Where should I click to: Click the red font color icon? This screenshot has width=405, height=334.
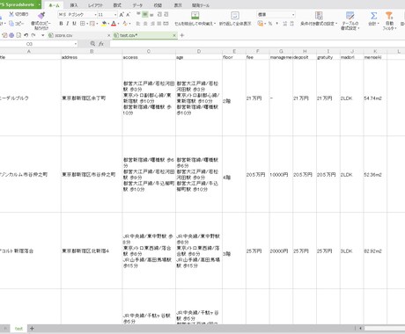[x=114, y=24]
